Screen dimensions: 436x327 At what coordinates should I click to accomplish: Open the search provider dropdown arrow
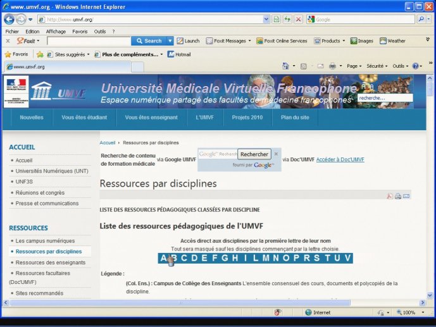(x=429, y=19)
